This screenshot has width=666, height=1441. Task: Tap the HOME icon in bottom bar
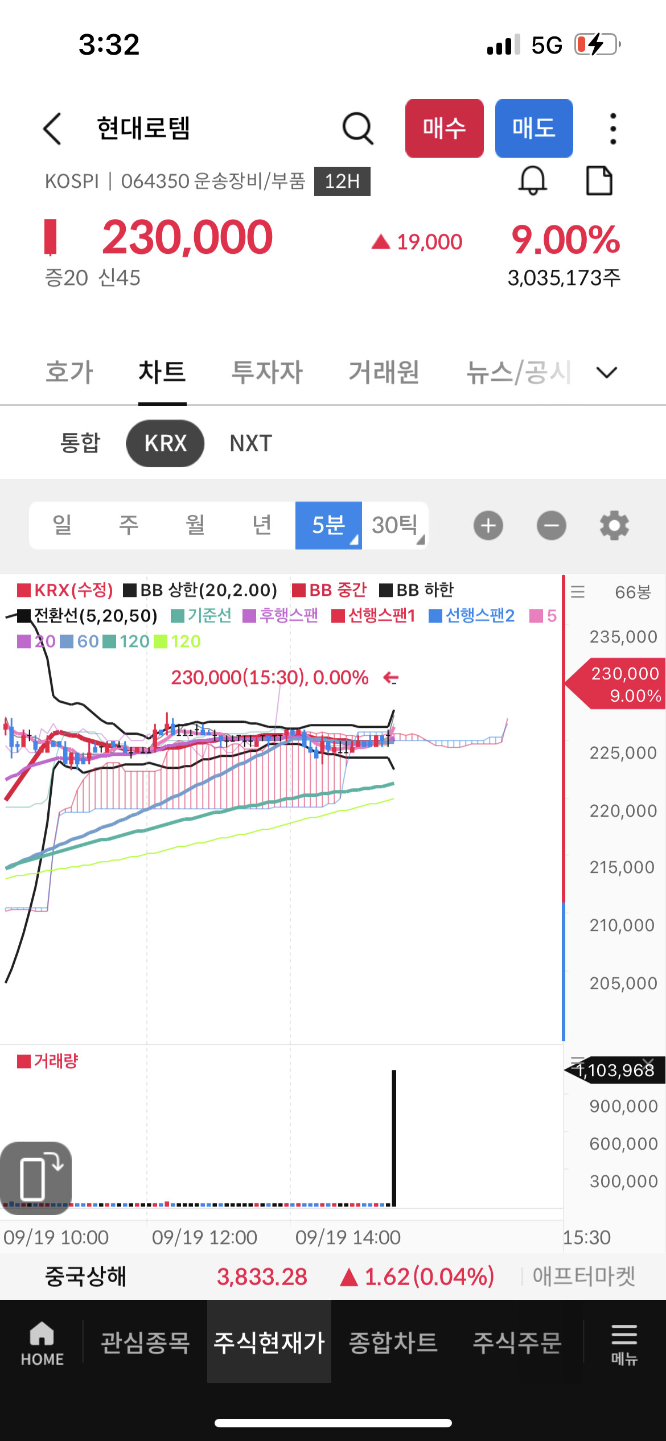pos(42,1343)
